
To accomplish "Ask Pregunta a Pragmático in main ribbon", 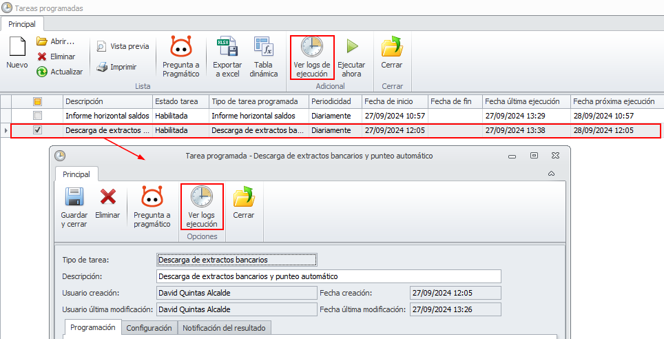I will point(181,56).
